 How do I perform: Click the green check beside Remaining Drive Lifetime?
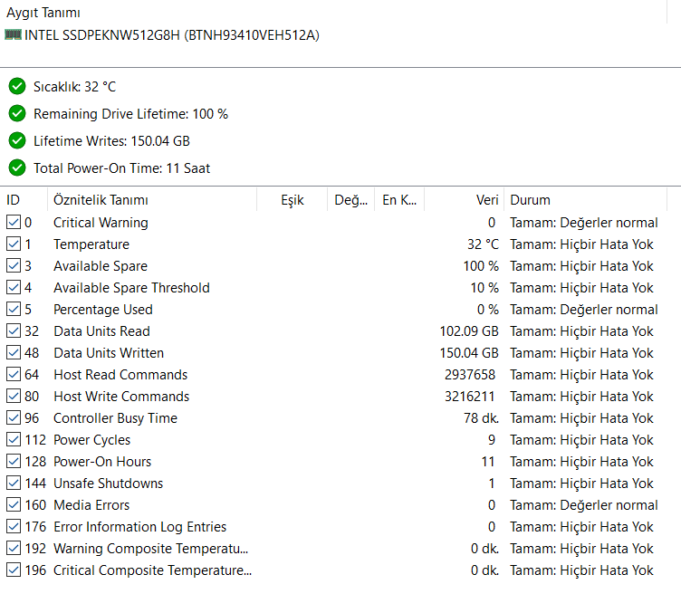click(17, 114)
